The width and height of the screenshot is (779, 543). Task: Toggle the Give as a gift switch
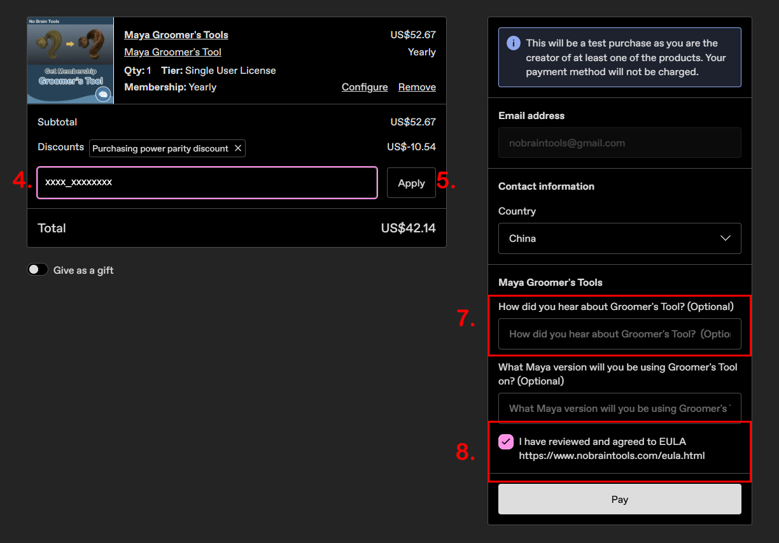[38, 270]
